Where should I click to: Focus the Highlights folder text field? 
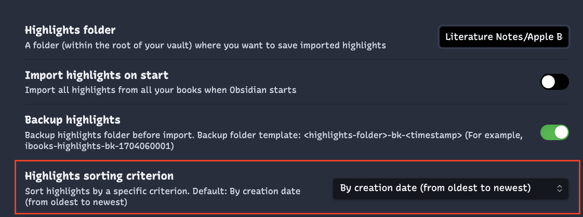(x=504, y=37)
